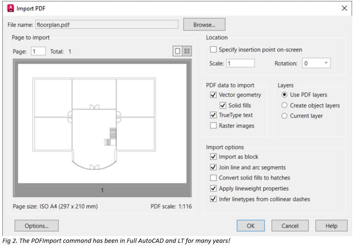Select the floorplan page 1 thumbnail
This screenshot has width=353, height=247.
[x=102, y=123]
